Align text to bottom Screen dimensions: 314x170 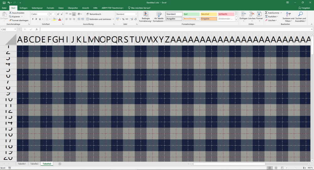click(x=74, y=14)
